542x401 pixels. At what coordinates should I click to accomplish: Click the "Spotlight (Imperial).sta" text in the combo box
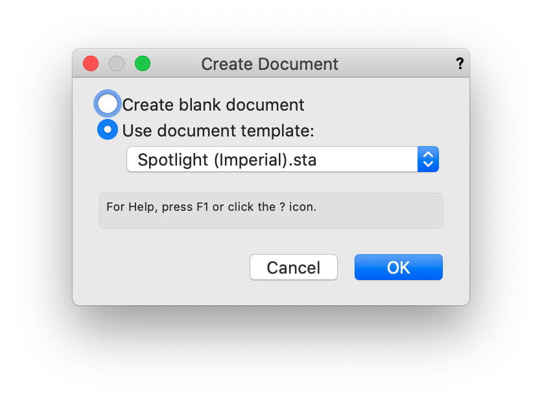tap(227, 160)
